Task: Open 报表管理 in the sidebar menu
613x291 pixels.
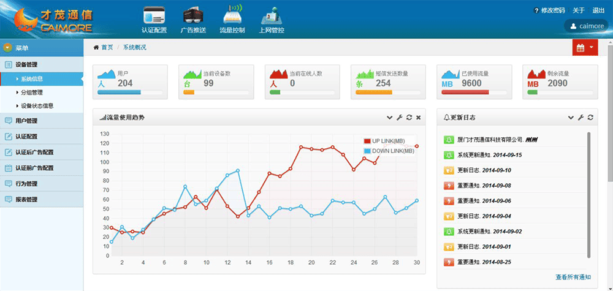Action: coord(26,199)
